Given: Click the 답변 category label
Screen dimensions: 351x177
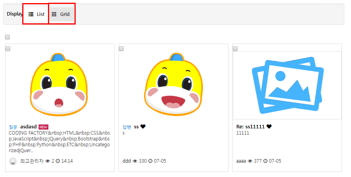Looking at the screenshot, I should (x=127, y=127).
